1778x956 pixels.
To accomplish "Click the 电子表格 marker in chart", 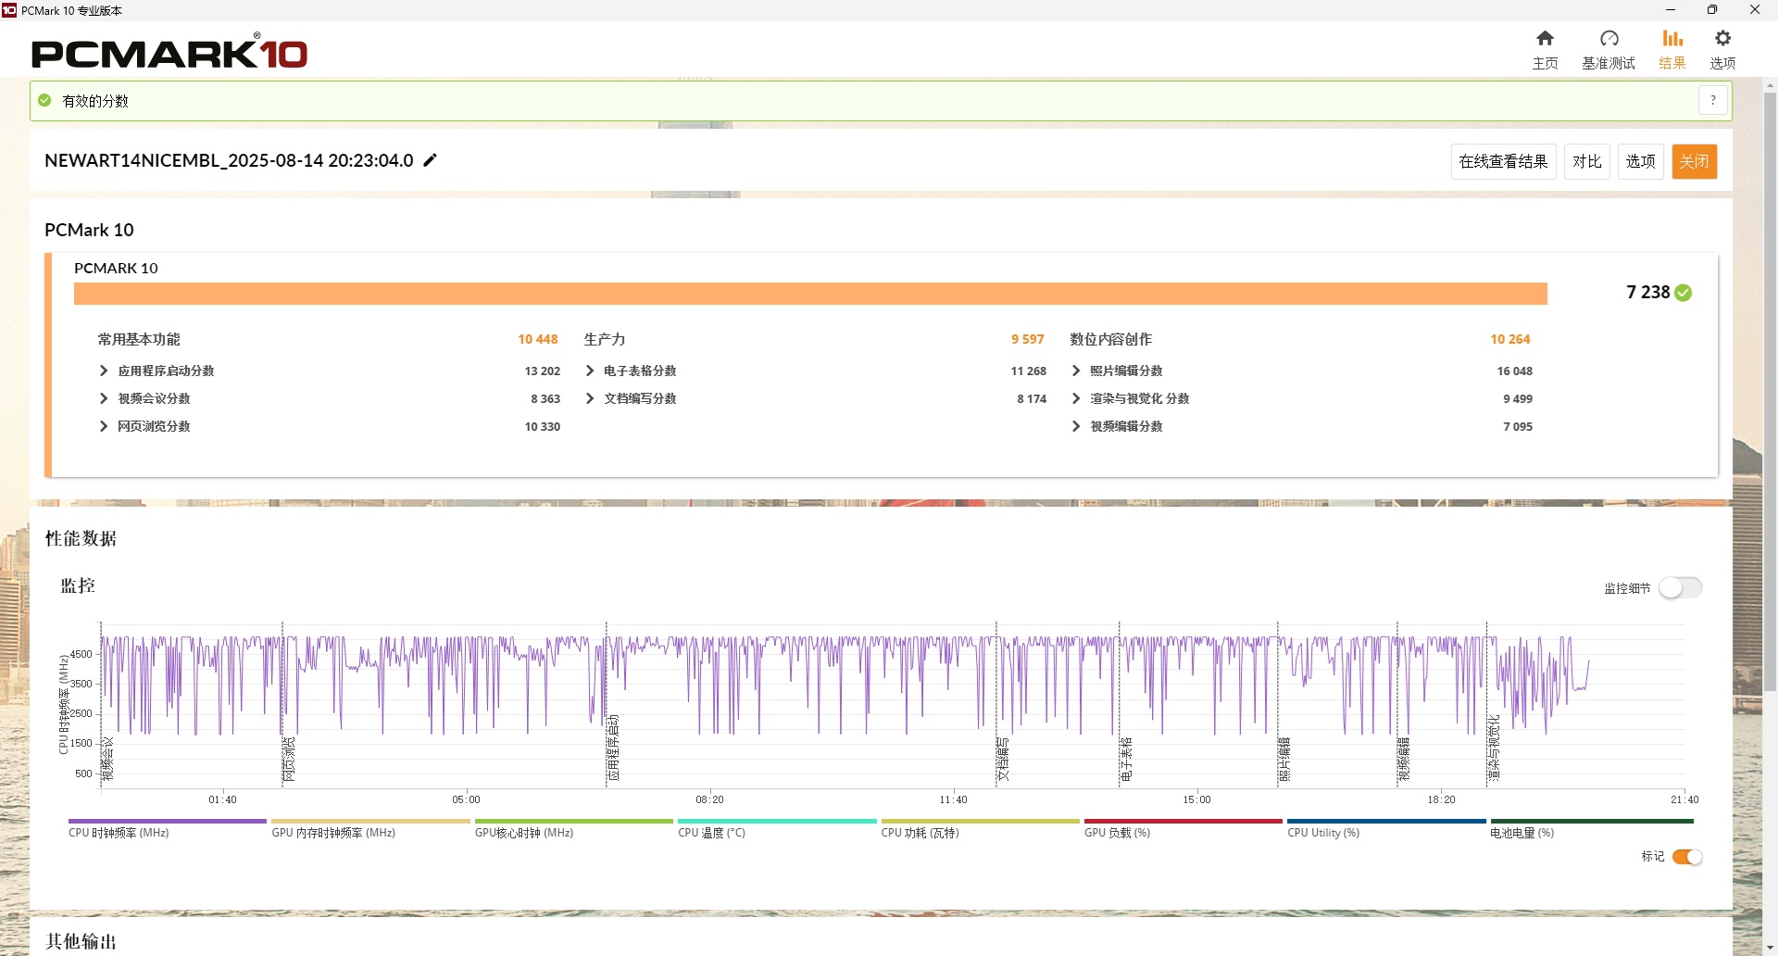I will 1126,759.
